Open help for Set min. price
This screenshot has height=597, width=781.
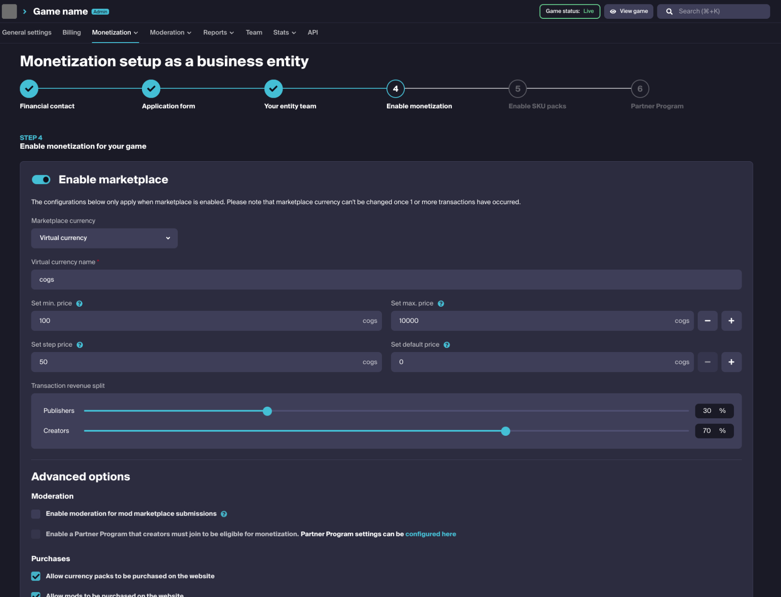pos(79,304)
